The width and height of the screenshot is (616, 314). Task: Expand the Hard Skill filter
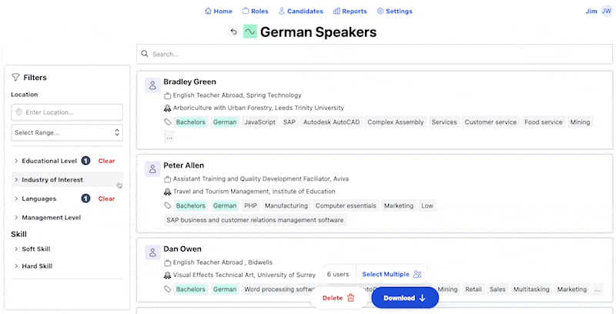click(x=37, y=266)
